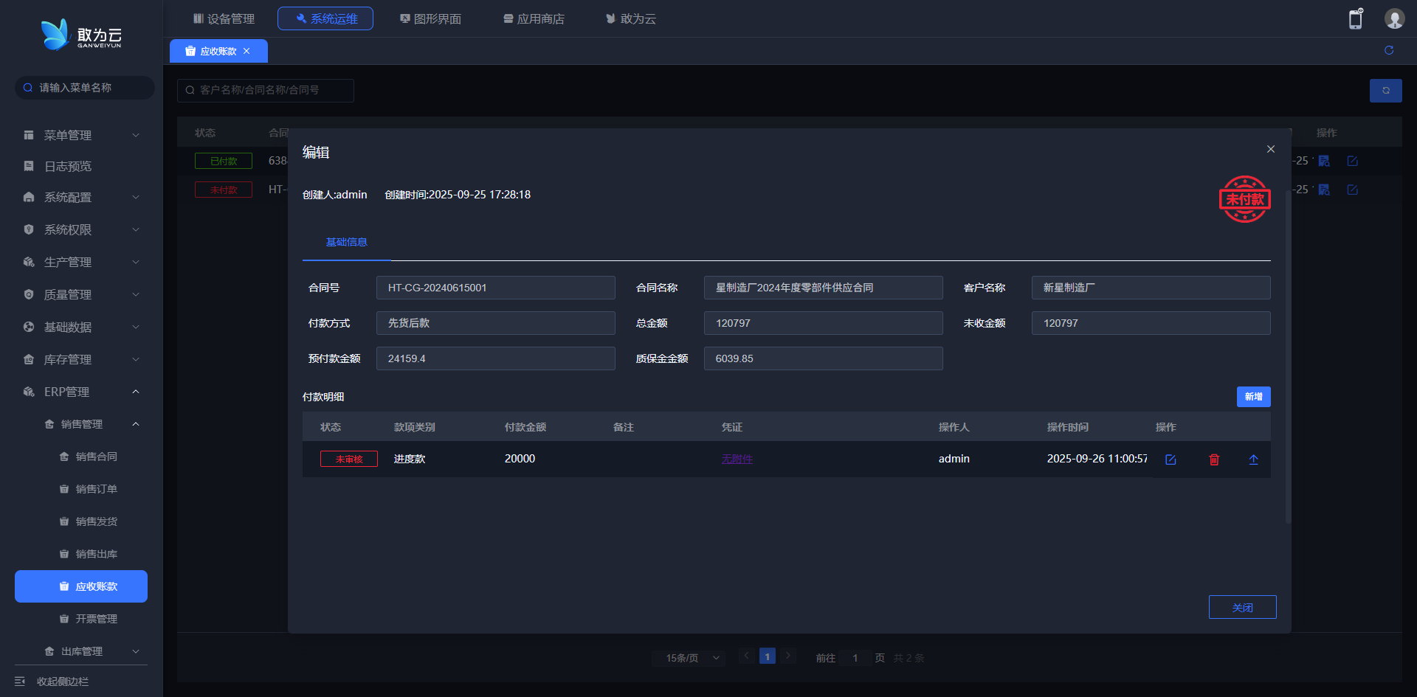The image size is (1417, 697).
Task: Expand the 菜单管理 sidebar menu
Action: click(81, 135)
